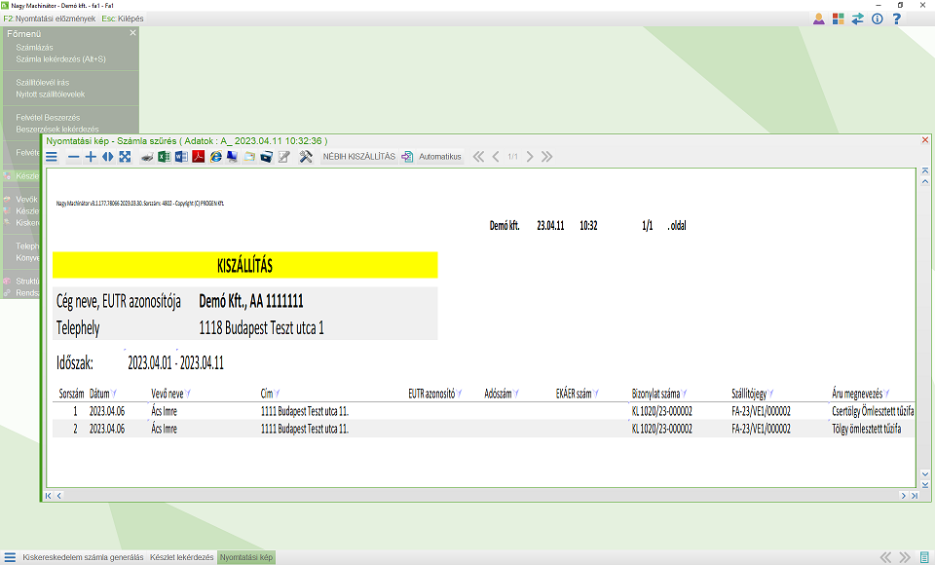This screenshot has height=565, width=935.
Task: Open the filter on the Dátum column
Action: pos(114,394)
